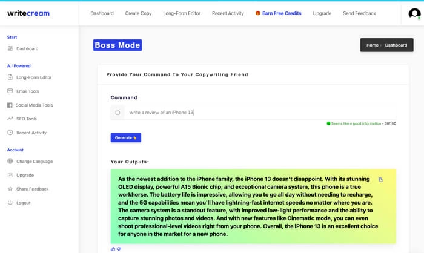
Task: Open Recent Activity in the sidebar
Action: click(x=31, y=133)
